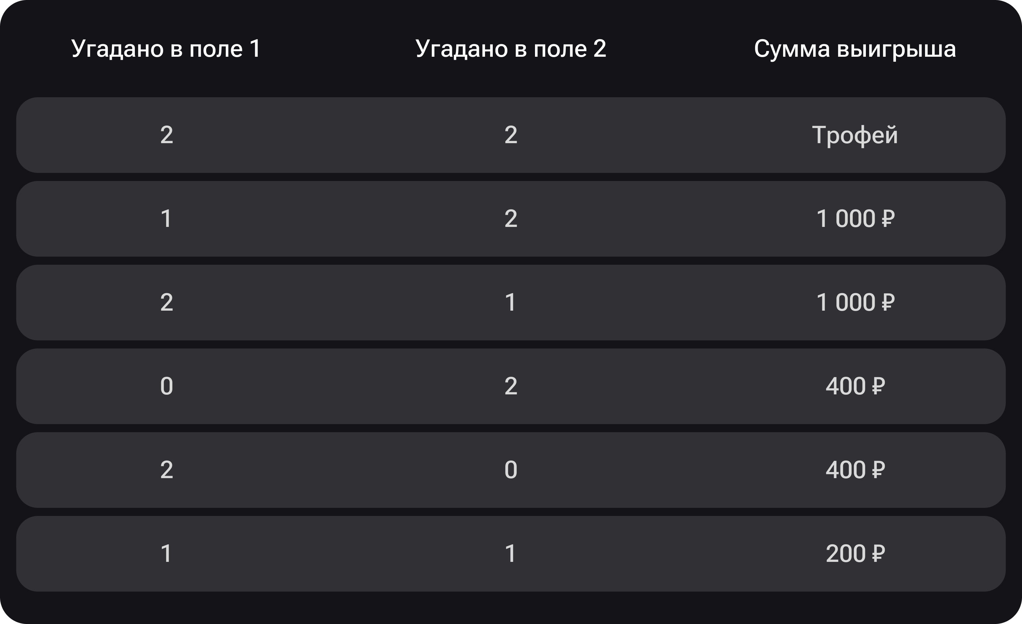Screen dimensions: 1022x624
Task: Select the 'Трофей' prize cell
Action: point(855,135)
